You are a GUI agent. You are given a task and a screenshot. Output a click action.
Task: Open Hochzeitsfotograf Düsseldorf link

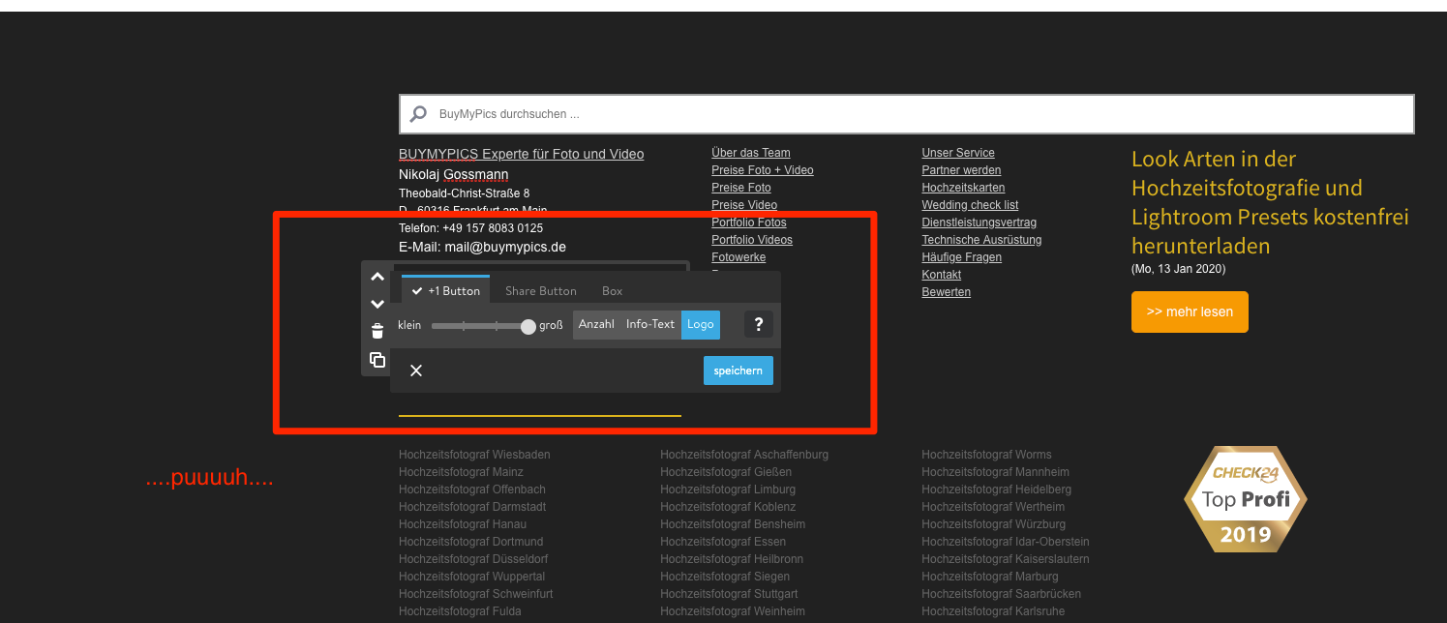(x=473, y=559)
